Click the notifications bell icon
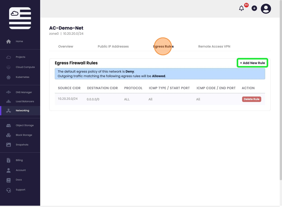 (x=241, y=9)
